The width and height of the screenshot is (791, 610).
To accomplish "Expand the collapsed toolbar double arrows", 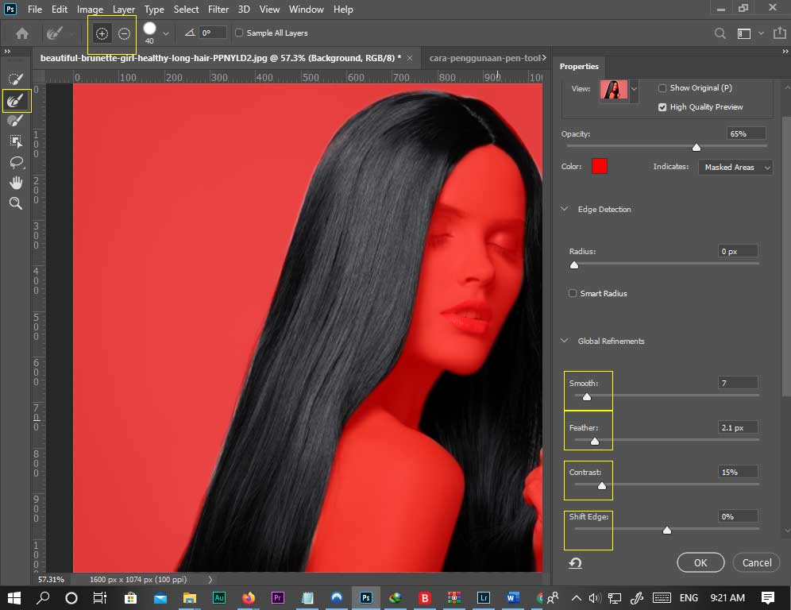I will 7,51.
